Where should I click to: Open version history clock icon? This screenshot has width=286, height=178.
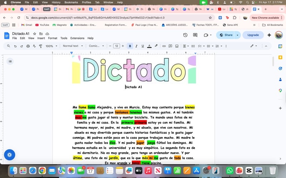[x=185, y=35]
